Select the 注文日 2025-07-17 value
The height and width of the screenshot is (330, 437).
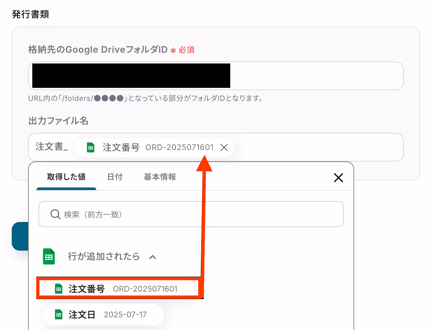(x=103, y=314)
